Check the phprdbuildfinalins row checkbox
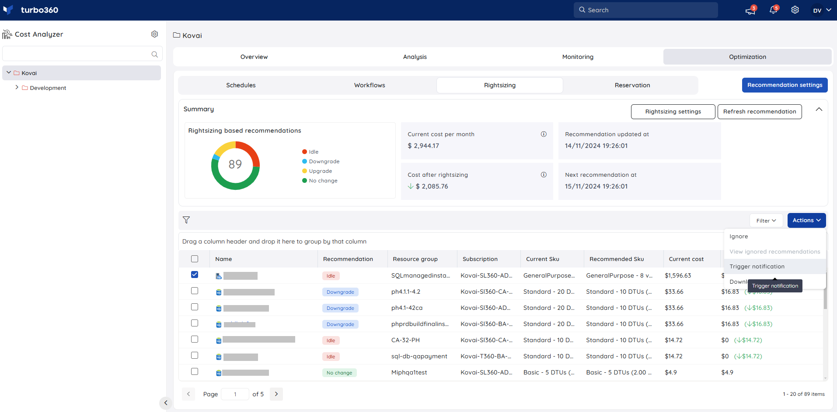Screen dimensions: 837x412 click(x=195, y=323)
